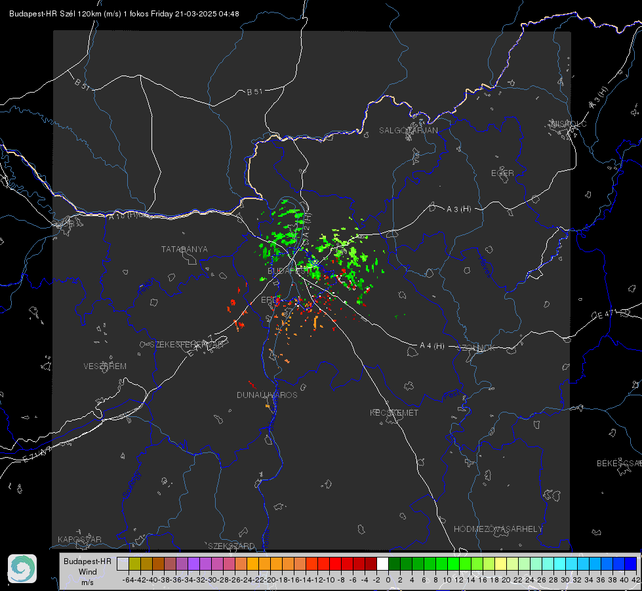Select the DUNAÚJVÁROS city label
This screenshot has width=642, height=591.
coord(267,395)
